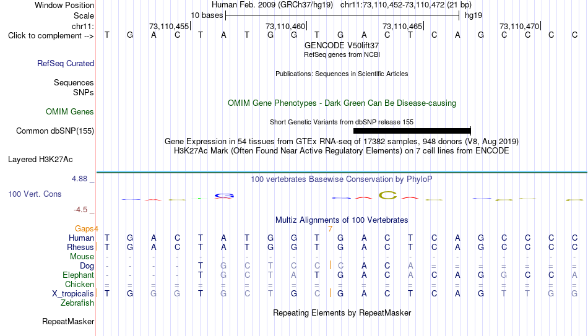This screenshot has height=336, width=588.
Task: Select the Rhesus species row label
Action: [x=80, y=247]
